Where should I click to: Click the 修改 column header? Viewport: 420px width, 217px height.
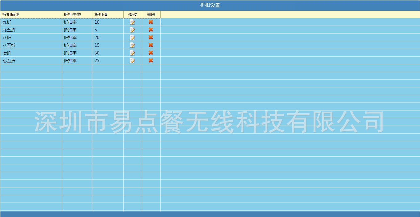point(133,14)
